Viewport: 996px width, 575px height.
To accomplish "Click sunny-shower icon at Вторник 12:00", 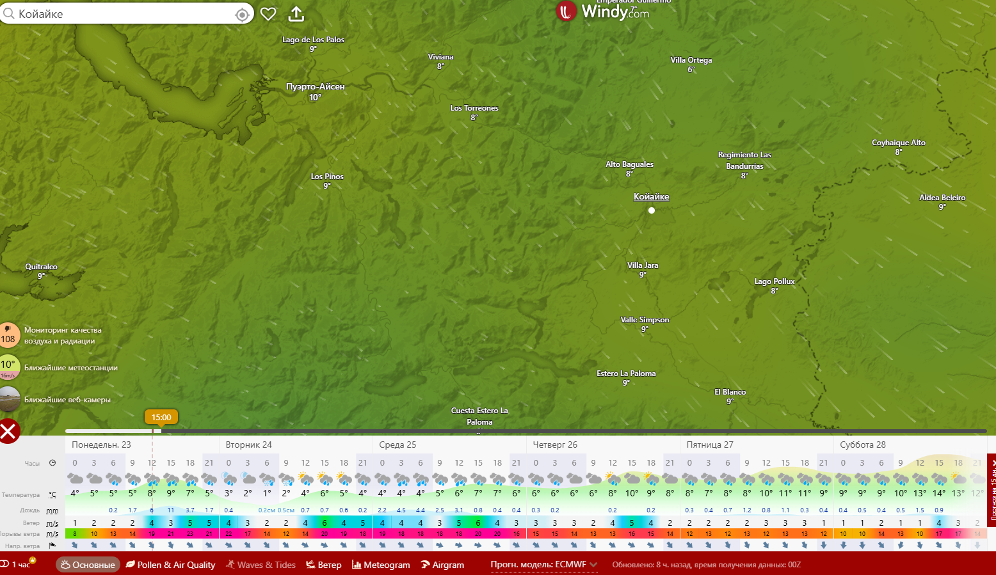I will 305,478.
